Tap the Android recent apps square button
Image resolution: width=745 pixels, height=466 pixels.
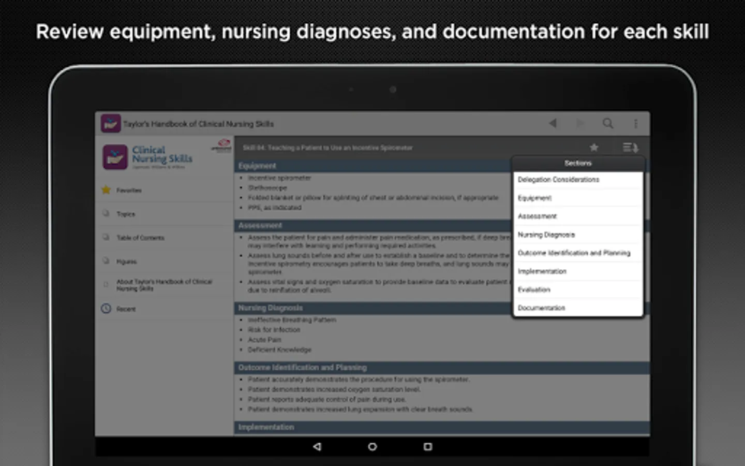(428, 446)
